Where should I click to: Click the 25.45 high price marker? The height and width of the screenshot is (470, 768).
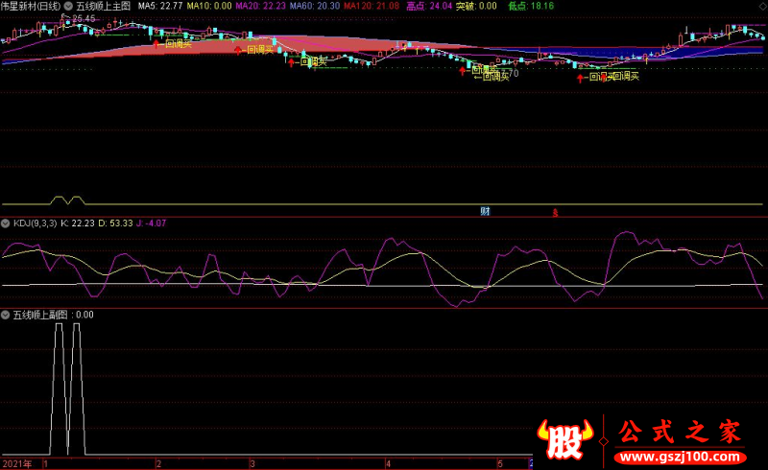coord(84,18)
